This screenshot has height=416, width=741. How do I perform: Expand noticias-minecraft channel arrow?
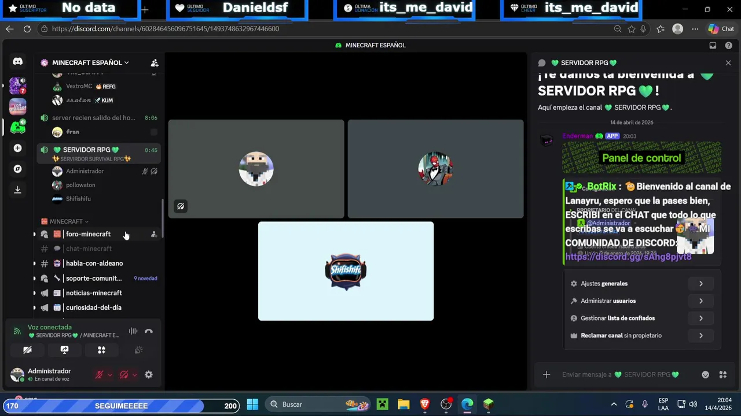(34, 293)
